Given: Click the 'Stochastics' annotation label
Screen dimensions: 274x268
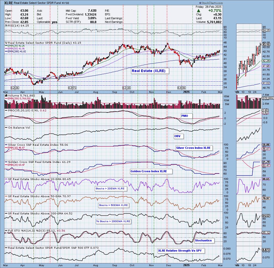Looking at the screenshot, I should 204,240.
